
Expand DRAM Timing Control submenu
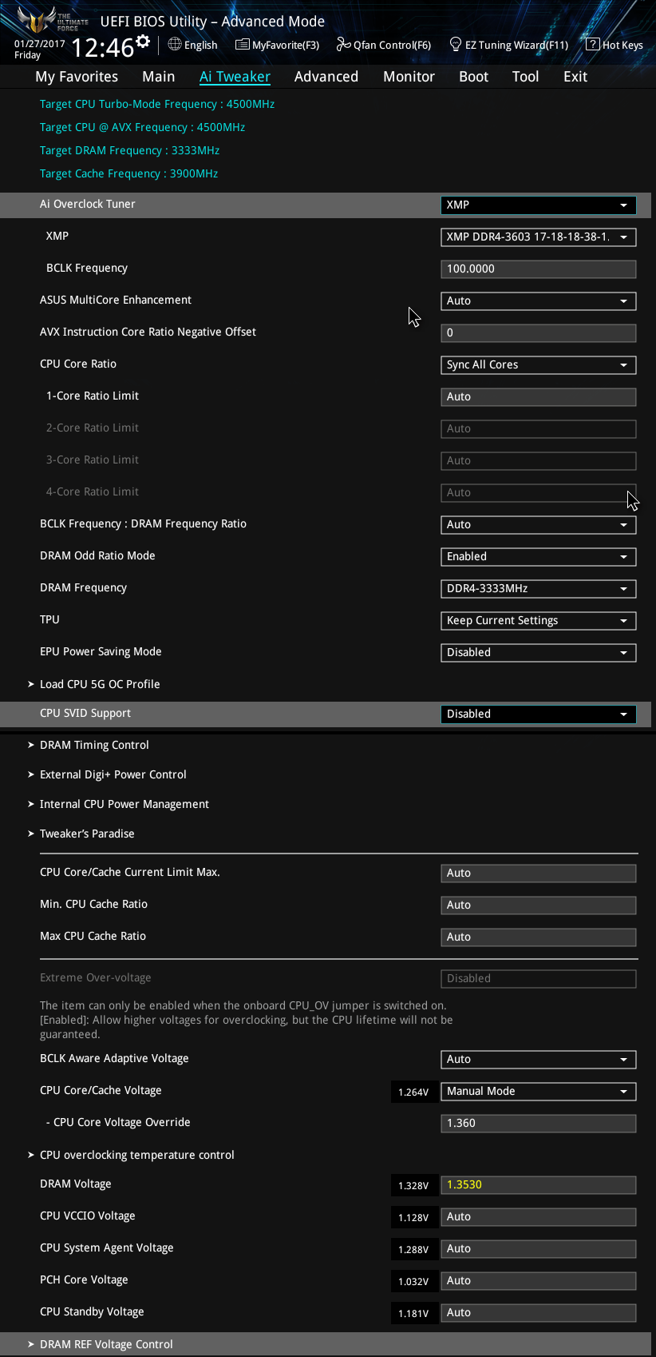(x=94, y=745)
